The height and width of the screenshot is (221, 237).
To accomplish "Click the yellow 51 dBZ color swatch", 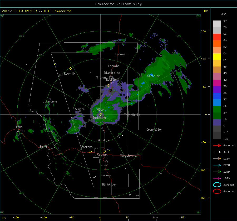I will [x=217, y=57].
